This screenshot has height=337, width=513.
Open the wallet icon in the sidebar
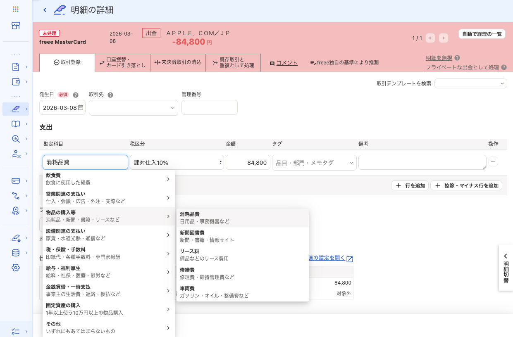[x=16, y=81]
